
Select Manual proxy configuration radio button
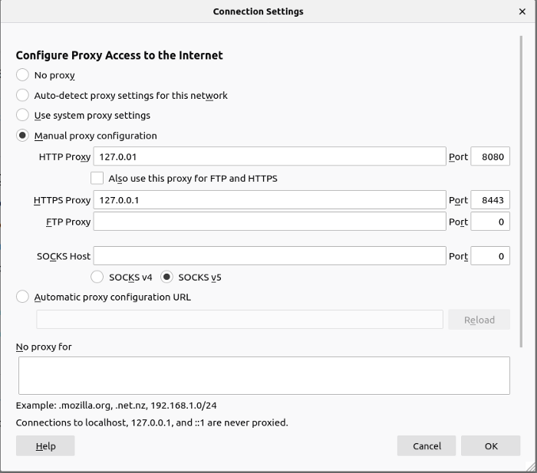[22, 136]
